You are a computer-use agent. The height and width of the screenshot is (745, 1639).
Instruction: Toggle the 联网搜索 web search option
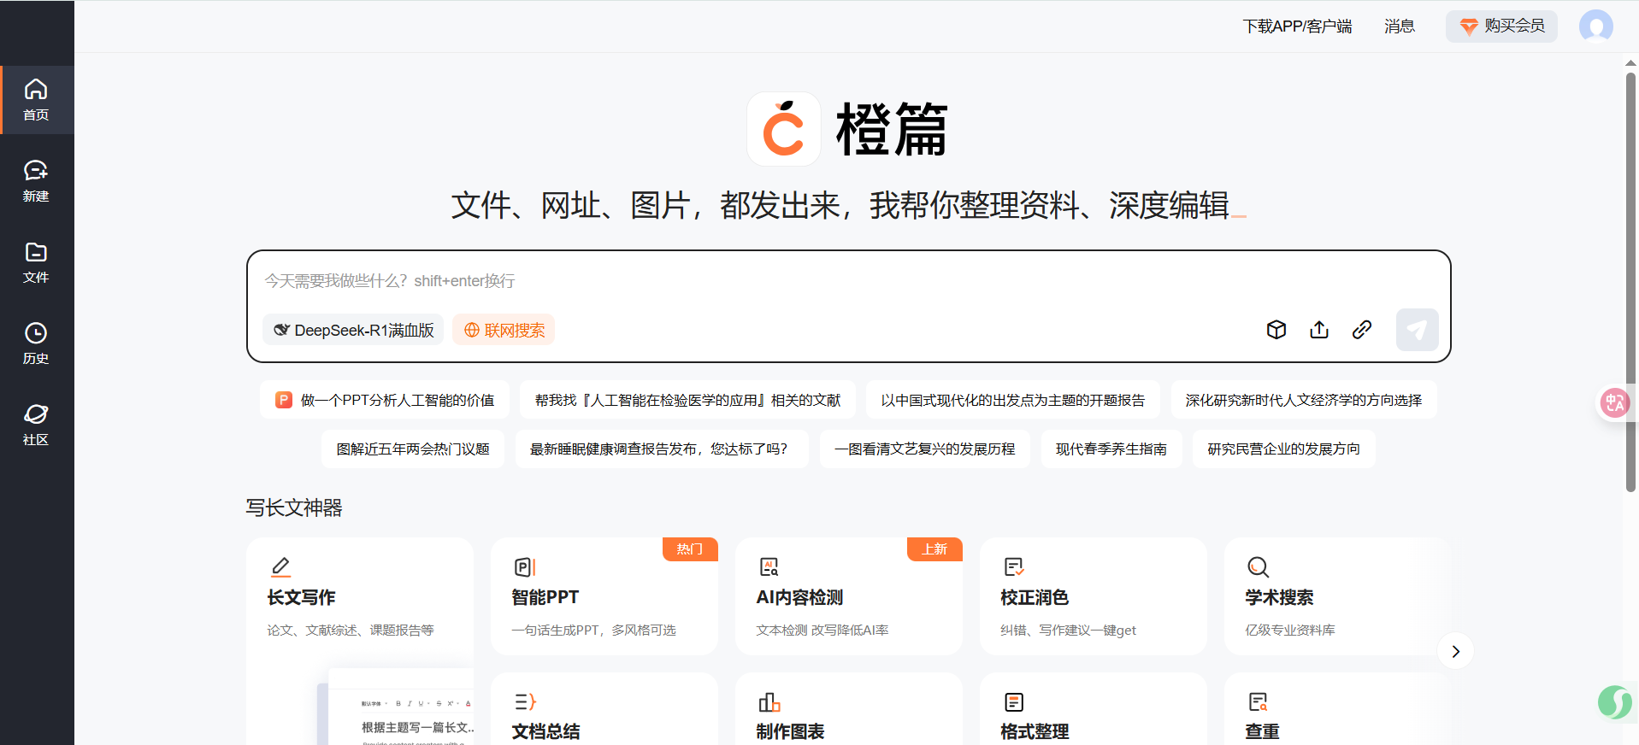tap(504, 330)
